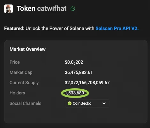Click the Market Cap label

tap(21, 73)
